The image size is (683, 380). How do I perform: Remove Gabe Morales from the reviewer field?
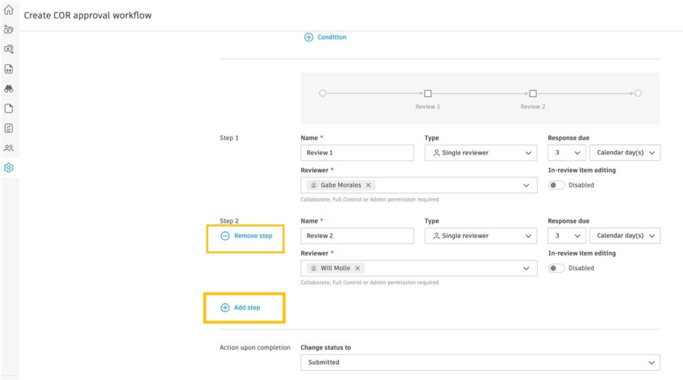368,185
